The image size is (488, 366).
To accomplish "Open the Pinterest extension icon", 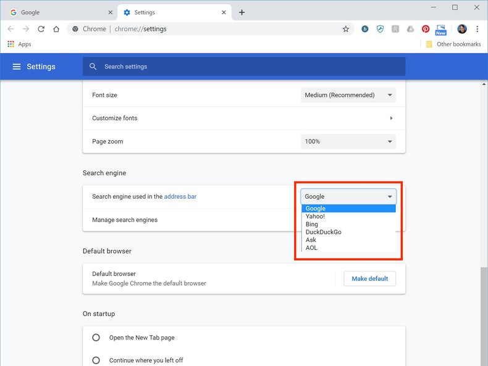I will pyautogui.click(x=426, y=29).
